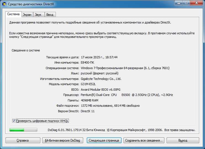The image size is (205, 149).
Task: Switch to the Экран tab
Action: tap(27, 15)
